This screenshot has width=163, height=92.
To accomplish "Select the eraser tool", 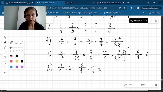I will coord(5,48).
